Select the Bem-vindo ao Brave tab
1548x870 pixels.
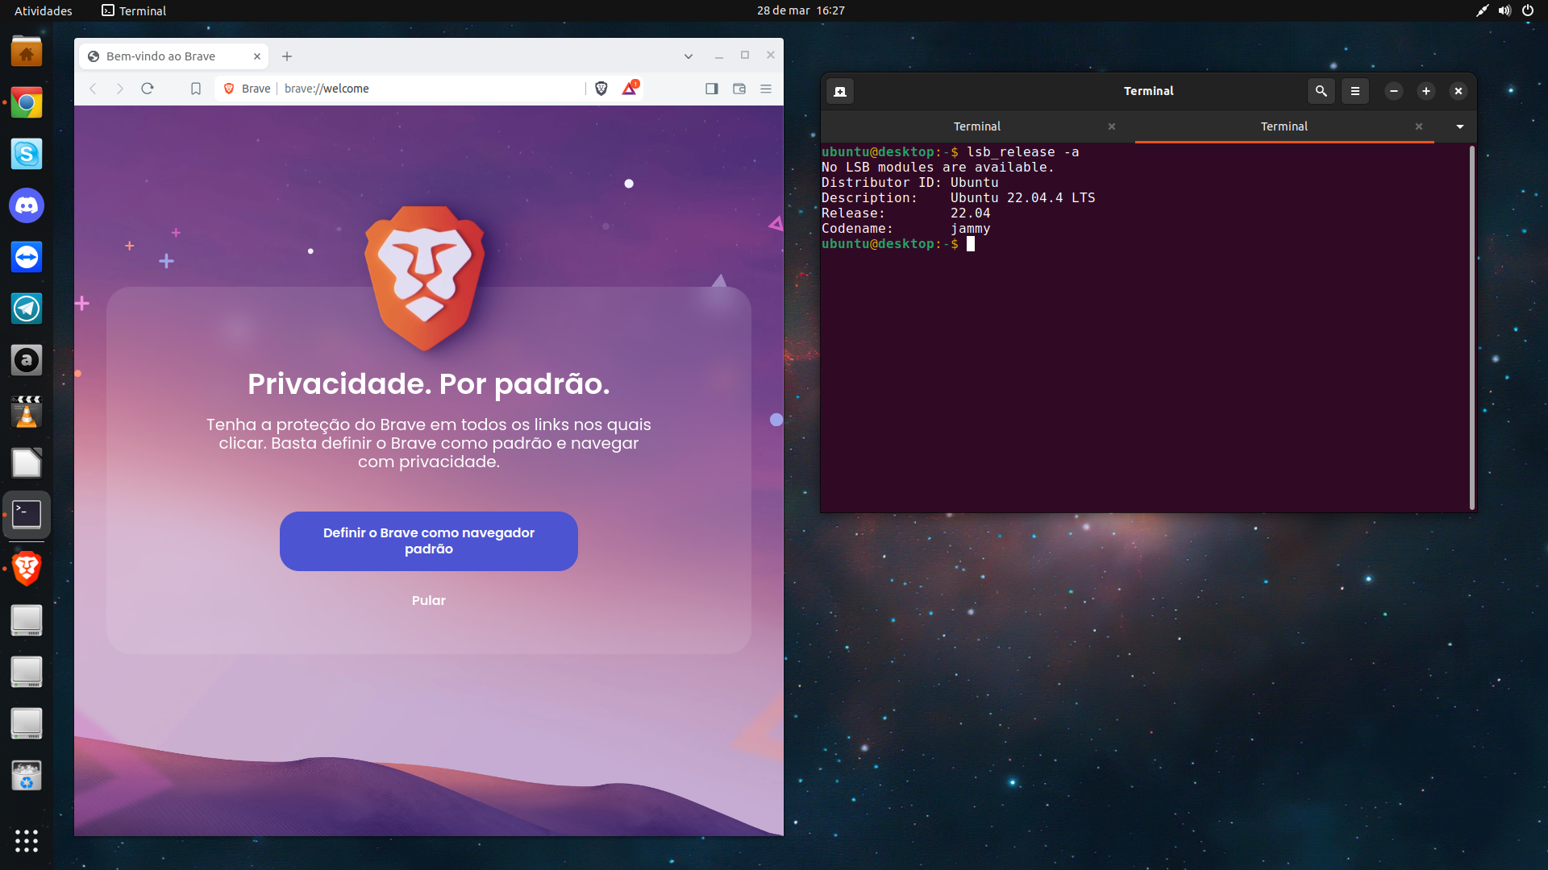173,56
